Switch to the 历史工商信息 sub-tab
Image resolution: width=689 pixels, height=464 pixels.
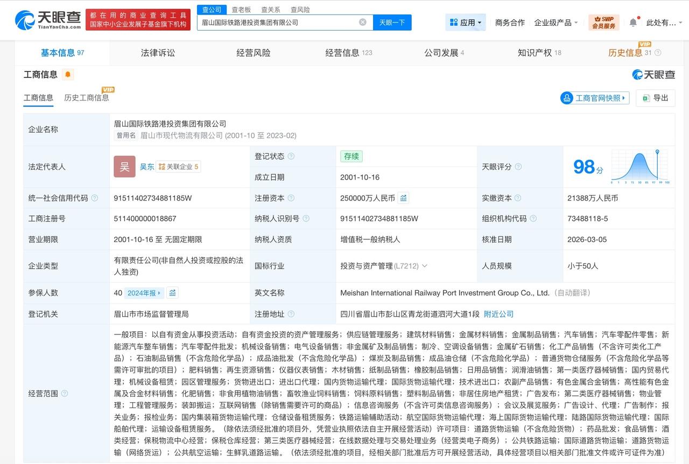(x=86, y=98)
